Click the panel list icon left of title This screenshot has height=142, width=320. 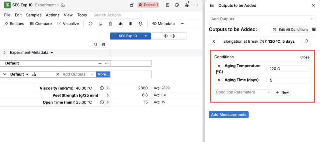(212, 6)
